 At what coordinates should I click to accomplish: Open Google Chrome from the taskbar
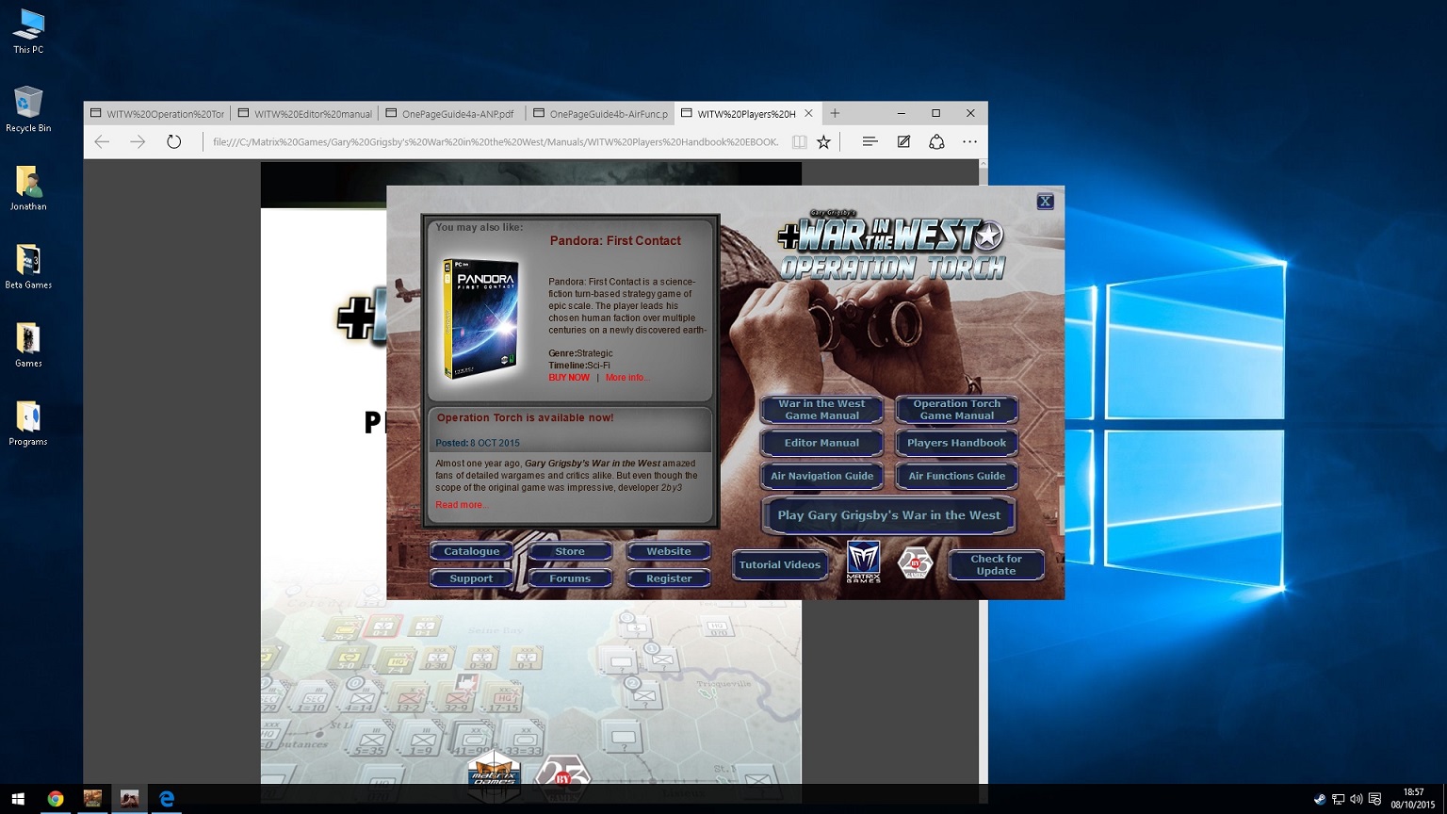[x=56, y=799]
